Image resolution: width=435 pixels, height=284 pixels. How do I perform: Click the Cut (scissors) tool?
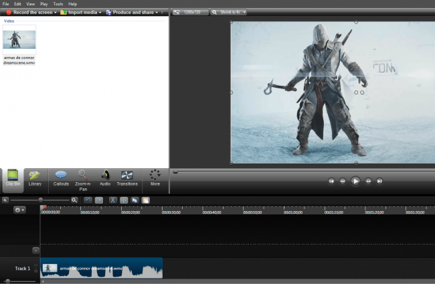(112, 200)
